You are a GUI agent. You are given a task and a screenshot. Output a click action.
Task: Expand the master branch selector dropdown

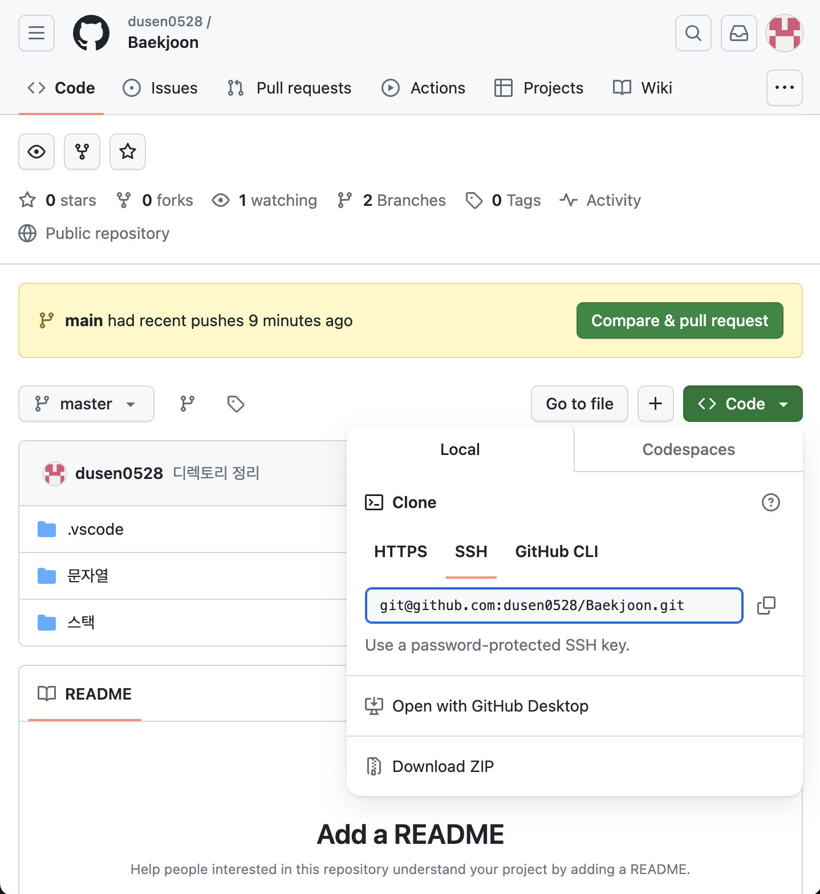86,404
